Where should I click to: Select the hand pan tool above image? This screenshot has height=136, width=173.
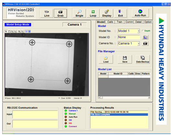click(x=9, y=32)
